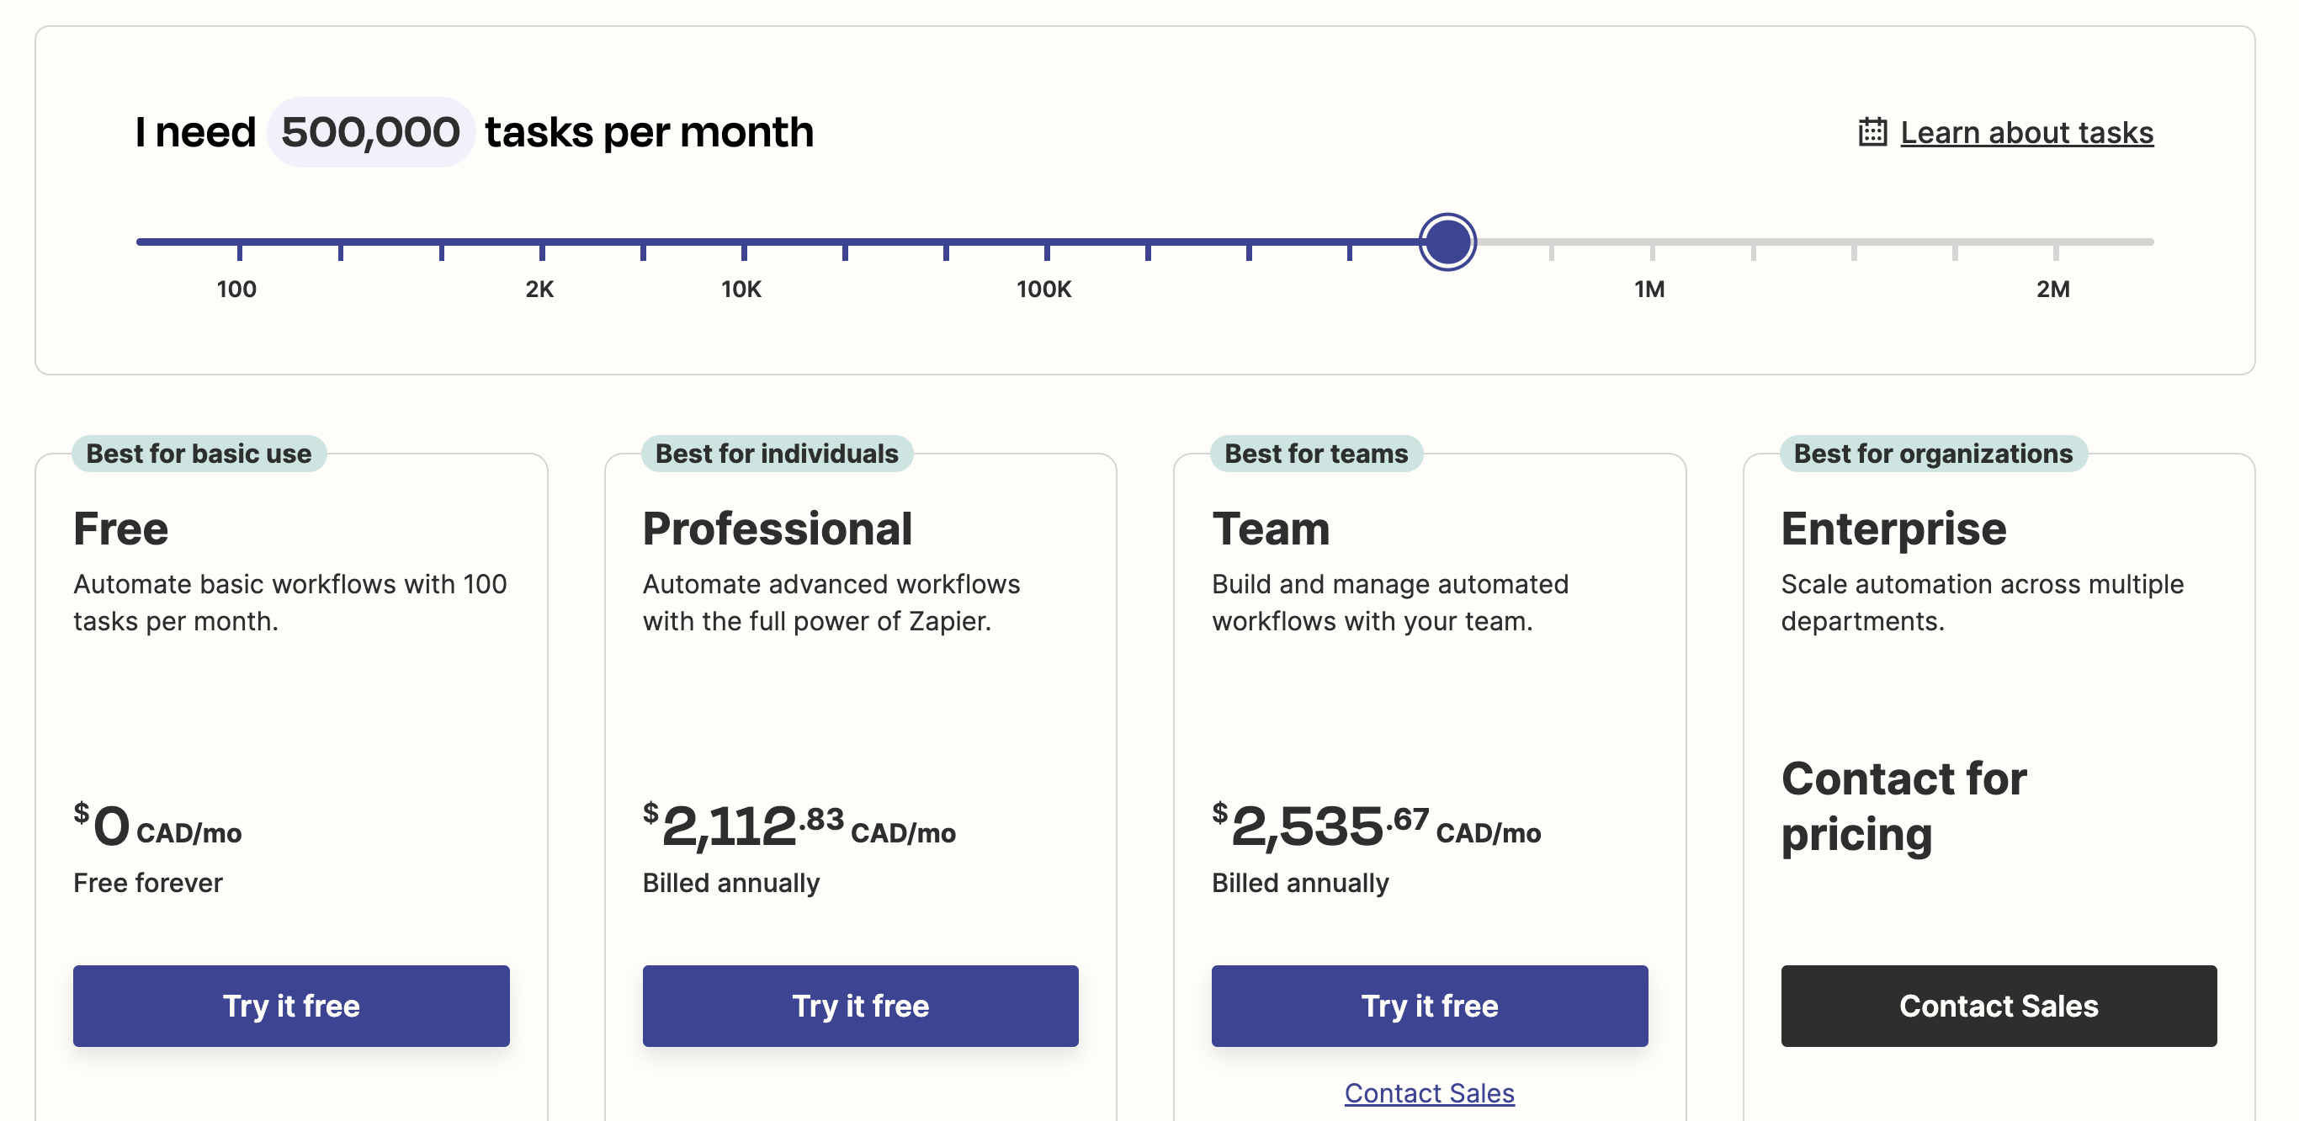Click Try it free under Free plan
The image size is (2299, 1121).
291,1006
